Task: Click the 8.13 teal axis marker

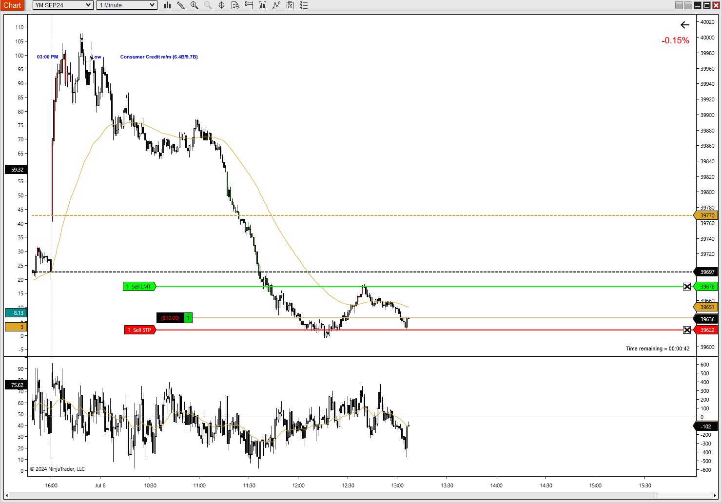Action: 16,313
